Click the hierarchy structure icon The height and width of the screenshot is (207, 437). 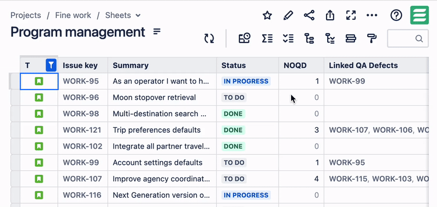point(309,38)
